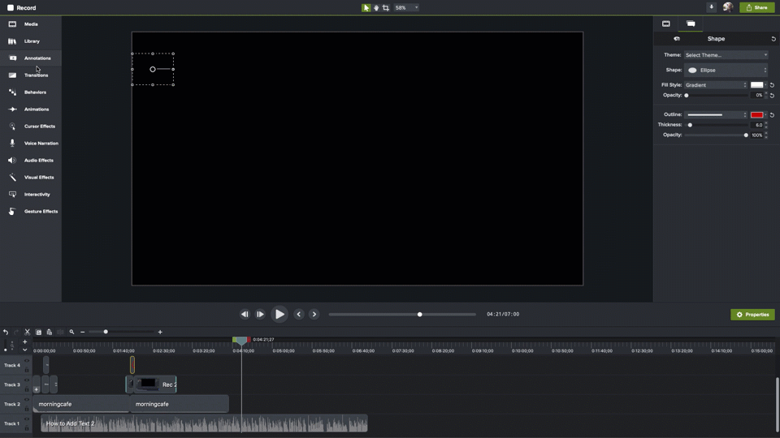Jump to the next marker with right chevron

click(314, 315)
